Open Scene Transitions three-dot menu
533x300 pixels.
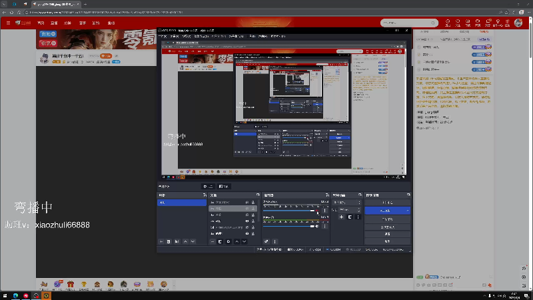coord(358,217)
